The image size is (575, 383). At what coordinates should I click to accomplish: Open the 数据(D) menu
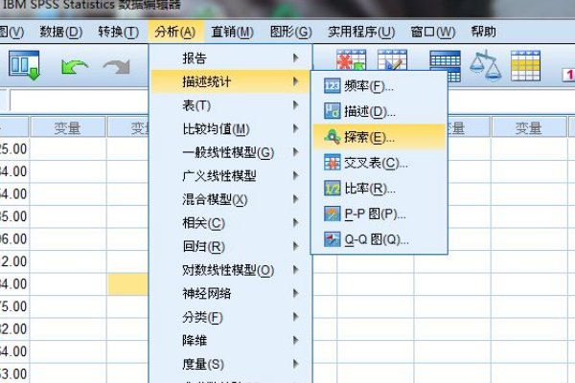coord(61,32)
